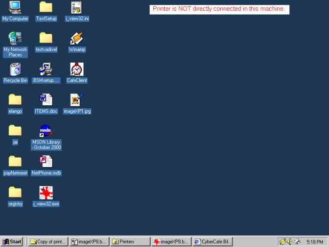Open the ITEMS.doc Word document
Image resolution: width=329 pixels, height=247 pixels.
click(x=46, y=100)
